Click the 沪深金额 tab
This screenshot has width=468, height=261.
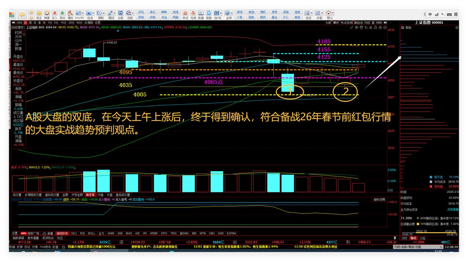[x=77, y=195]
